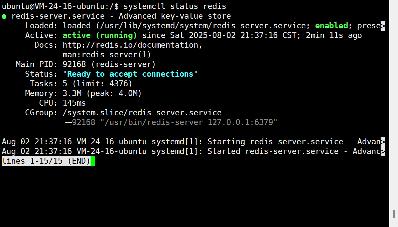Click the "lines 1-15/15 (END)" pager status

click(46, 161)
